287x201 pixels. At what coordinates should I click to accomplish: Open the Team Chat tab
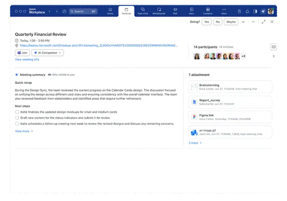[142, 11]
